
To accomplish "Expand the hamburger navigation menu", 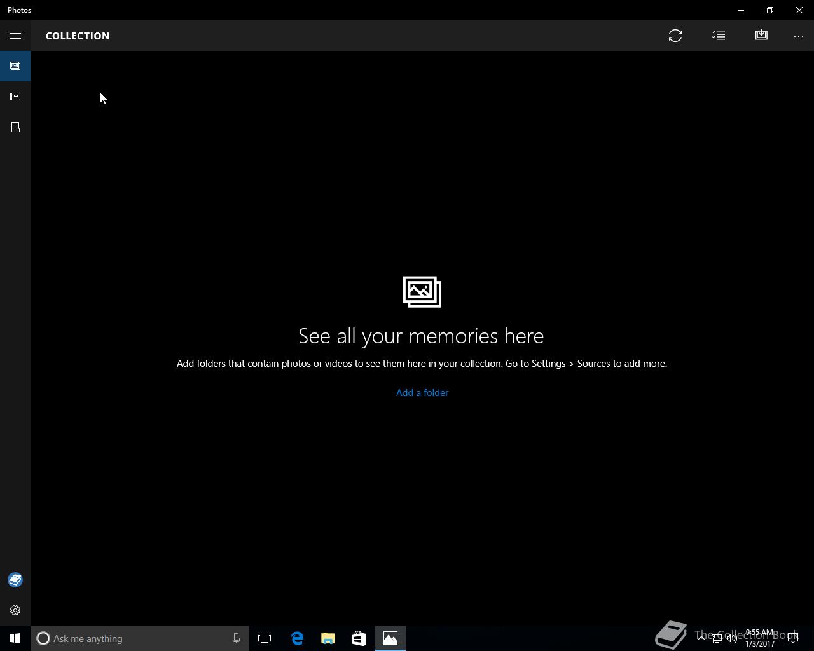I will point(15,36).
